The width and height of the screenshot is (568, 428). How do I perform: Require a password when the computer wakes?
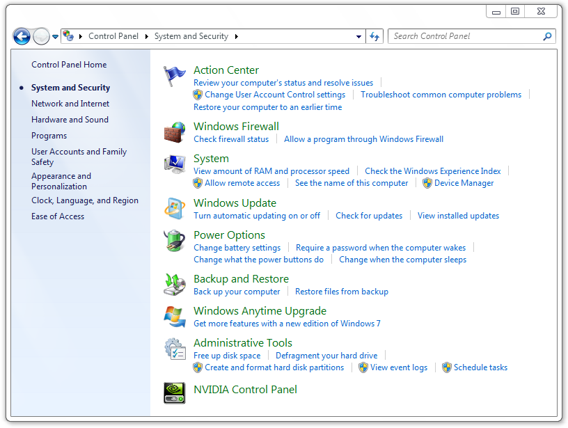(381, 248)
